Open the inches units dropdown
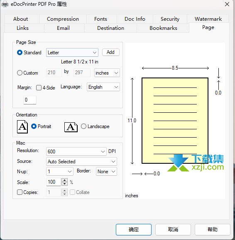Screen dimensions: 235x240 [x=107, y=73]
